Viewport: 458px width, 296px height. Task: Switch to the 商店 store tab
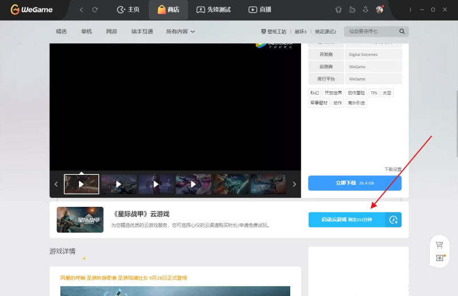pyautogui.click(x=168, y=10)
